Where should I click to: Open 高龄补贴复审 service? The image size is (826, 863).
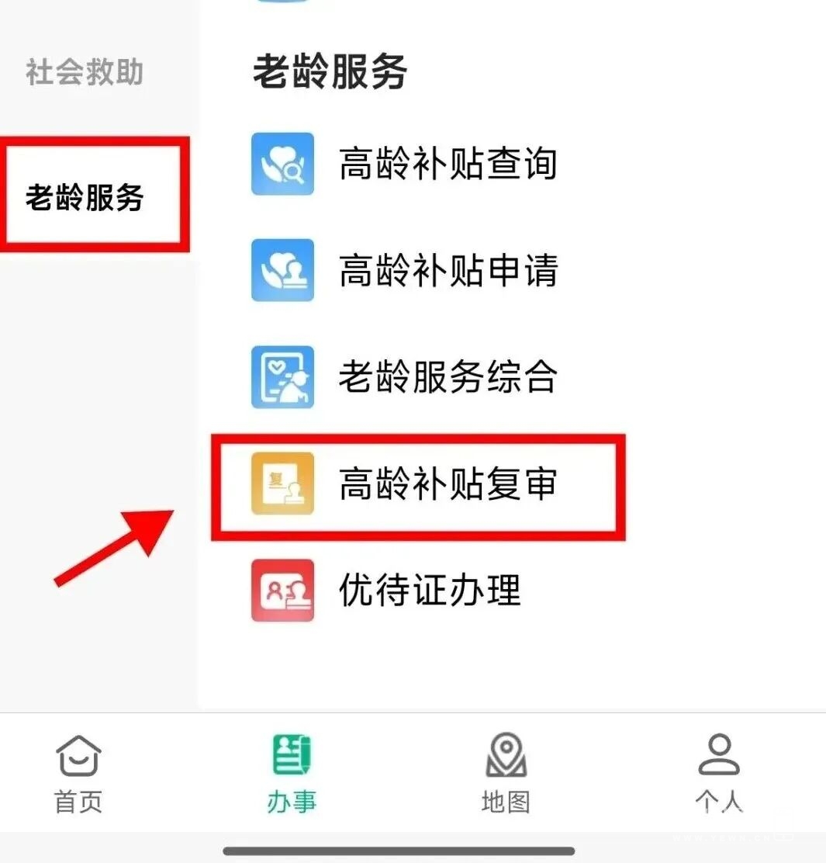point(448,483)
